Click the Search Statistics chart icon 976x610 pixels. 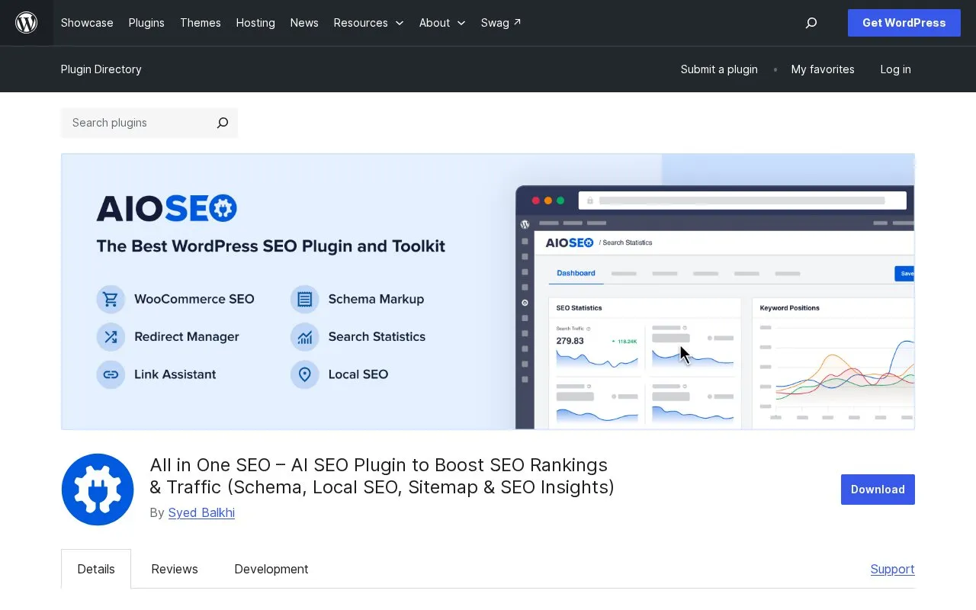(305, 336)
